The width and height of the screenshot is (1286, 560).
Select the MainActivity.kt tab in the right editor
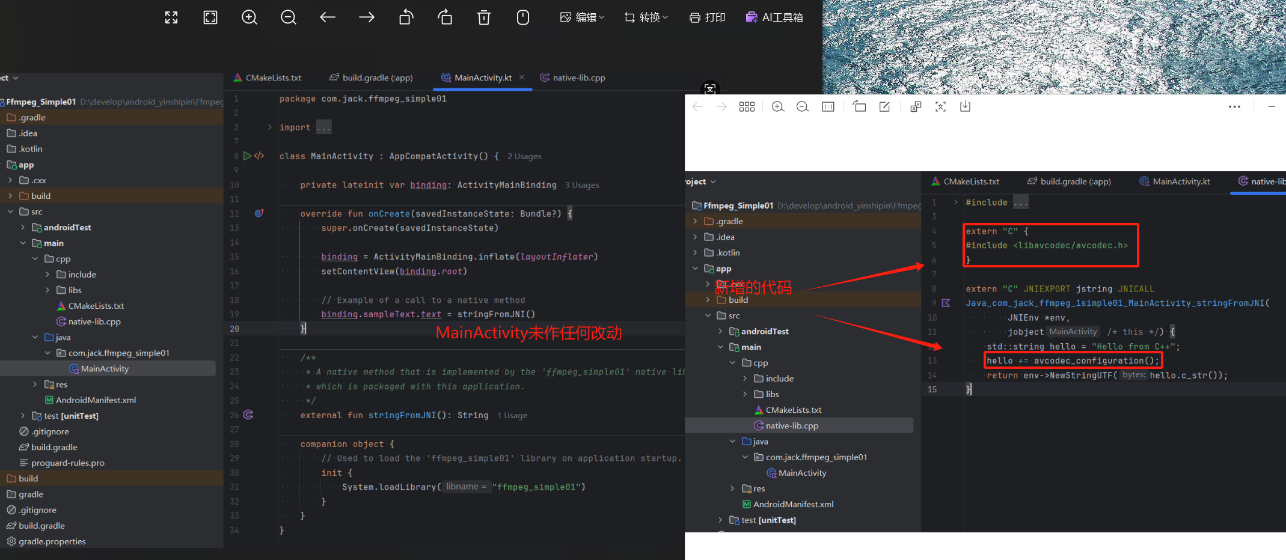coord(1175,181)
